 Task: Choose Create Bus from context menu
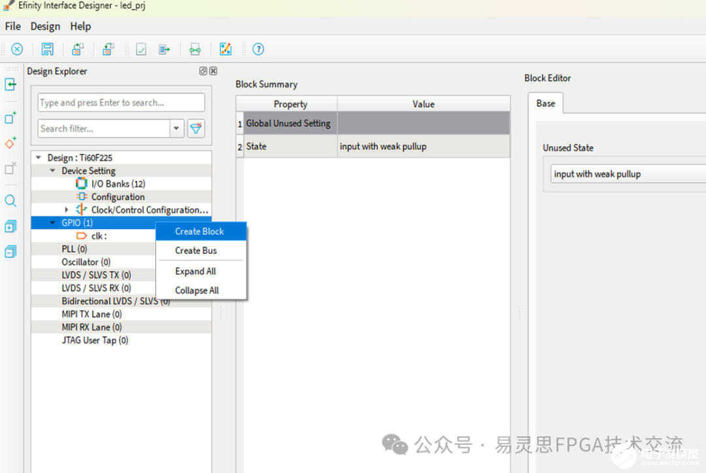point(201,251)
